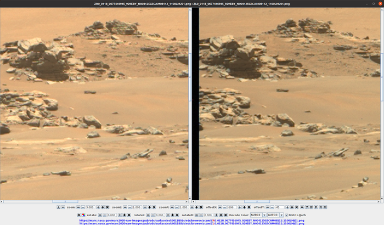Click the thin plus button for zoomL
Viewport: 384px width, 225px height.
[145, 207]
